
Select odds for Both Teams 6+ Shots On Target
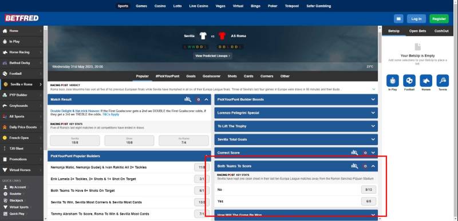point(202,190)
